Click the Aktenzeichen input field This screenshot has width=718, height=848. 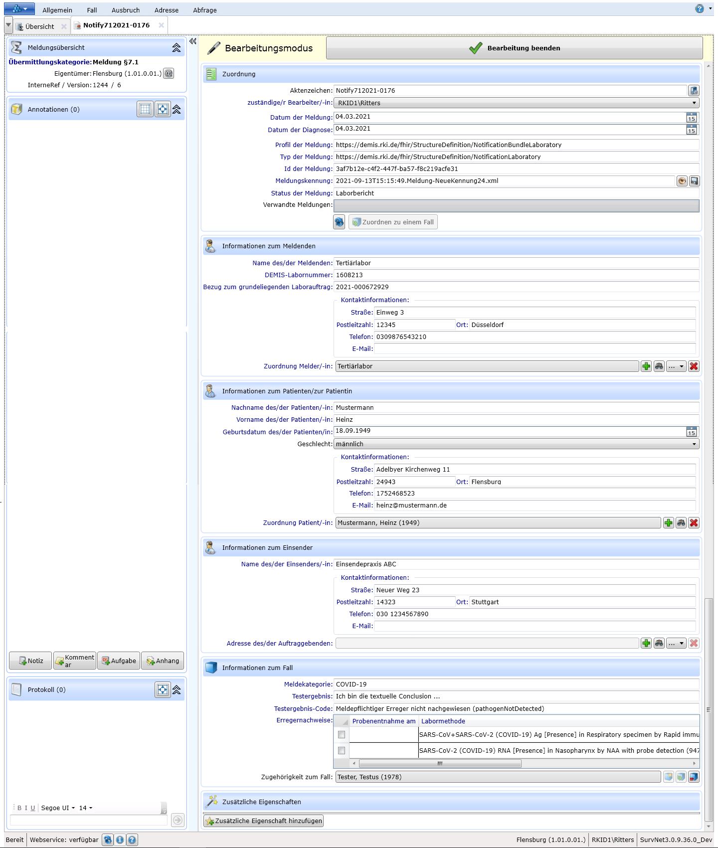[510, 91]
